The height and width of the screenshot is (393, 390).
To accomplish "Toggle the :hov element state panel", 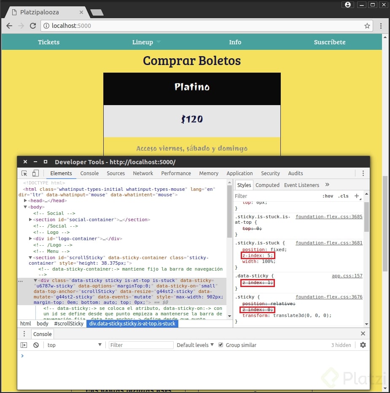I will 328,196.
